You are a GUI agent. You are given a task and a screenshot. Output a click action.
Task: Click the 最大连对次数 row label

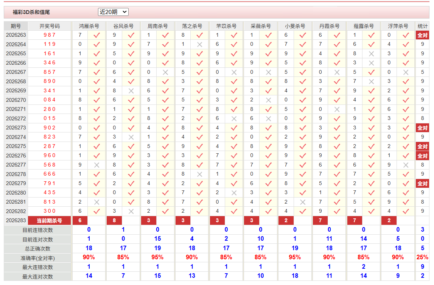37,277
